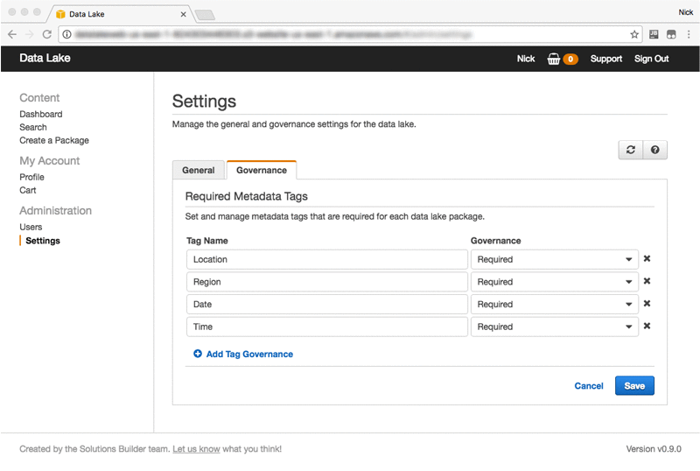This screenshot has width=700, height=471.
Task: Open the help question mark icon
Action: pos(654,150)
